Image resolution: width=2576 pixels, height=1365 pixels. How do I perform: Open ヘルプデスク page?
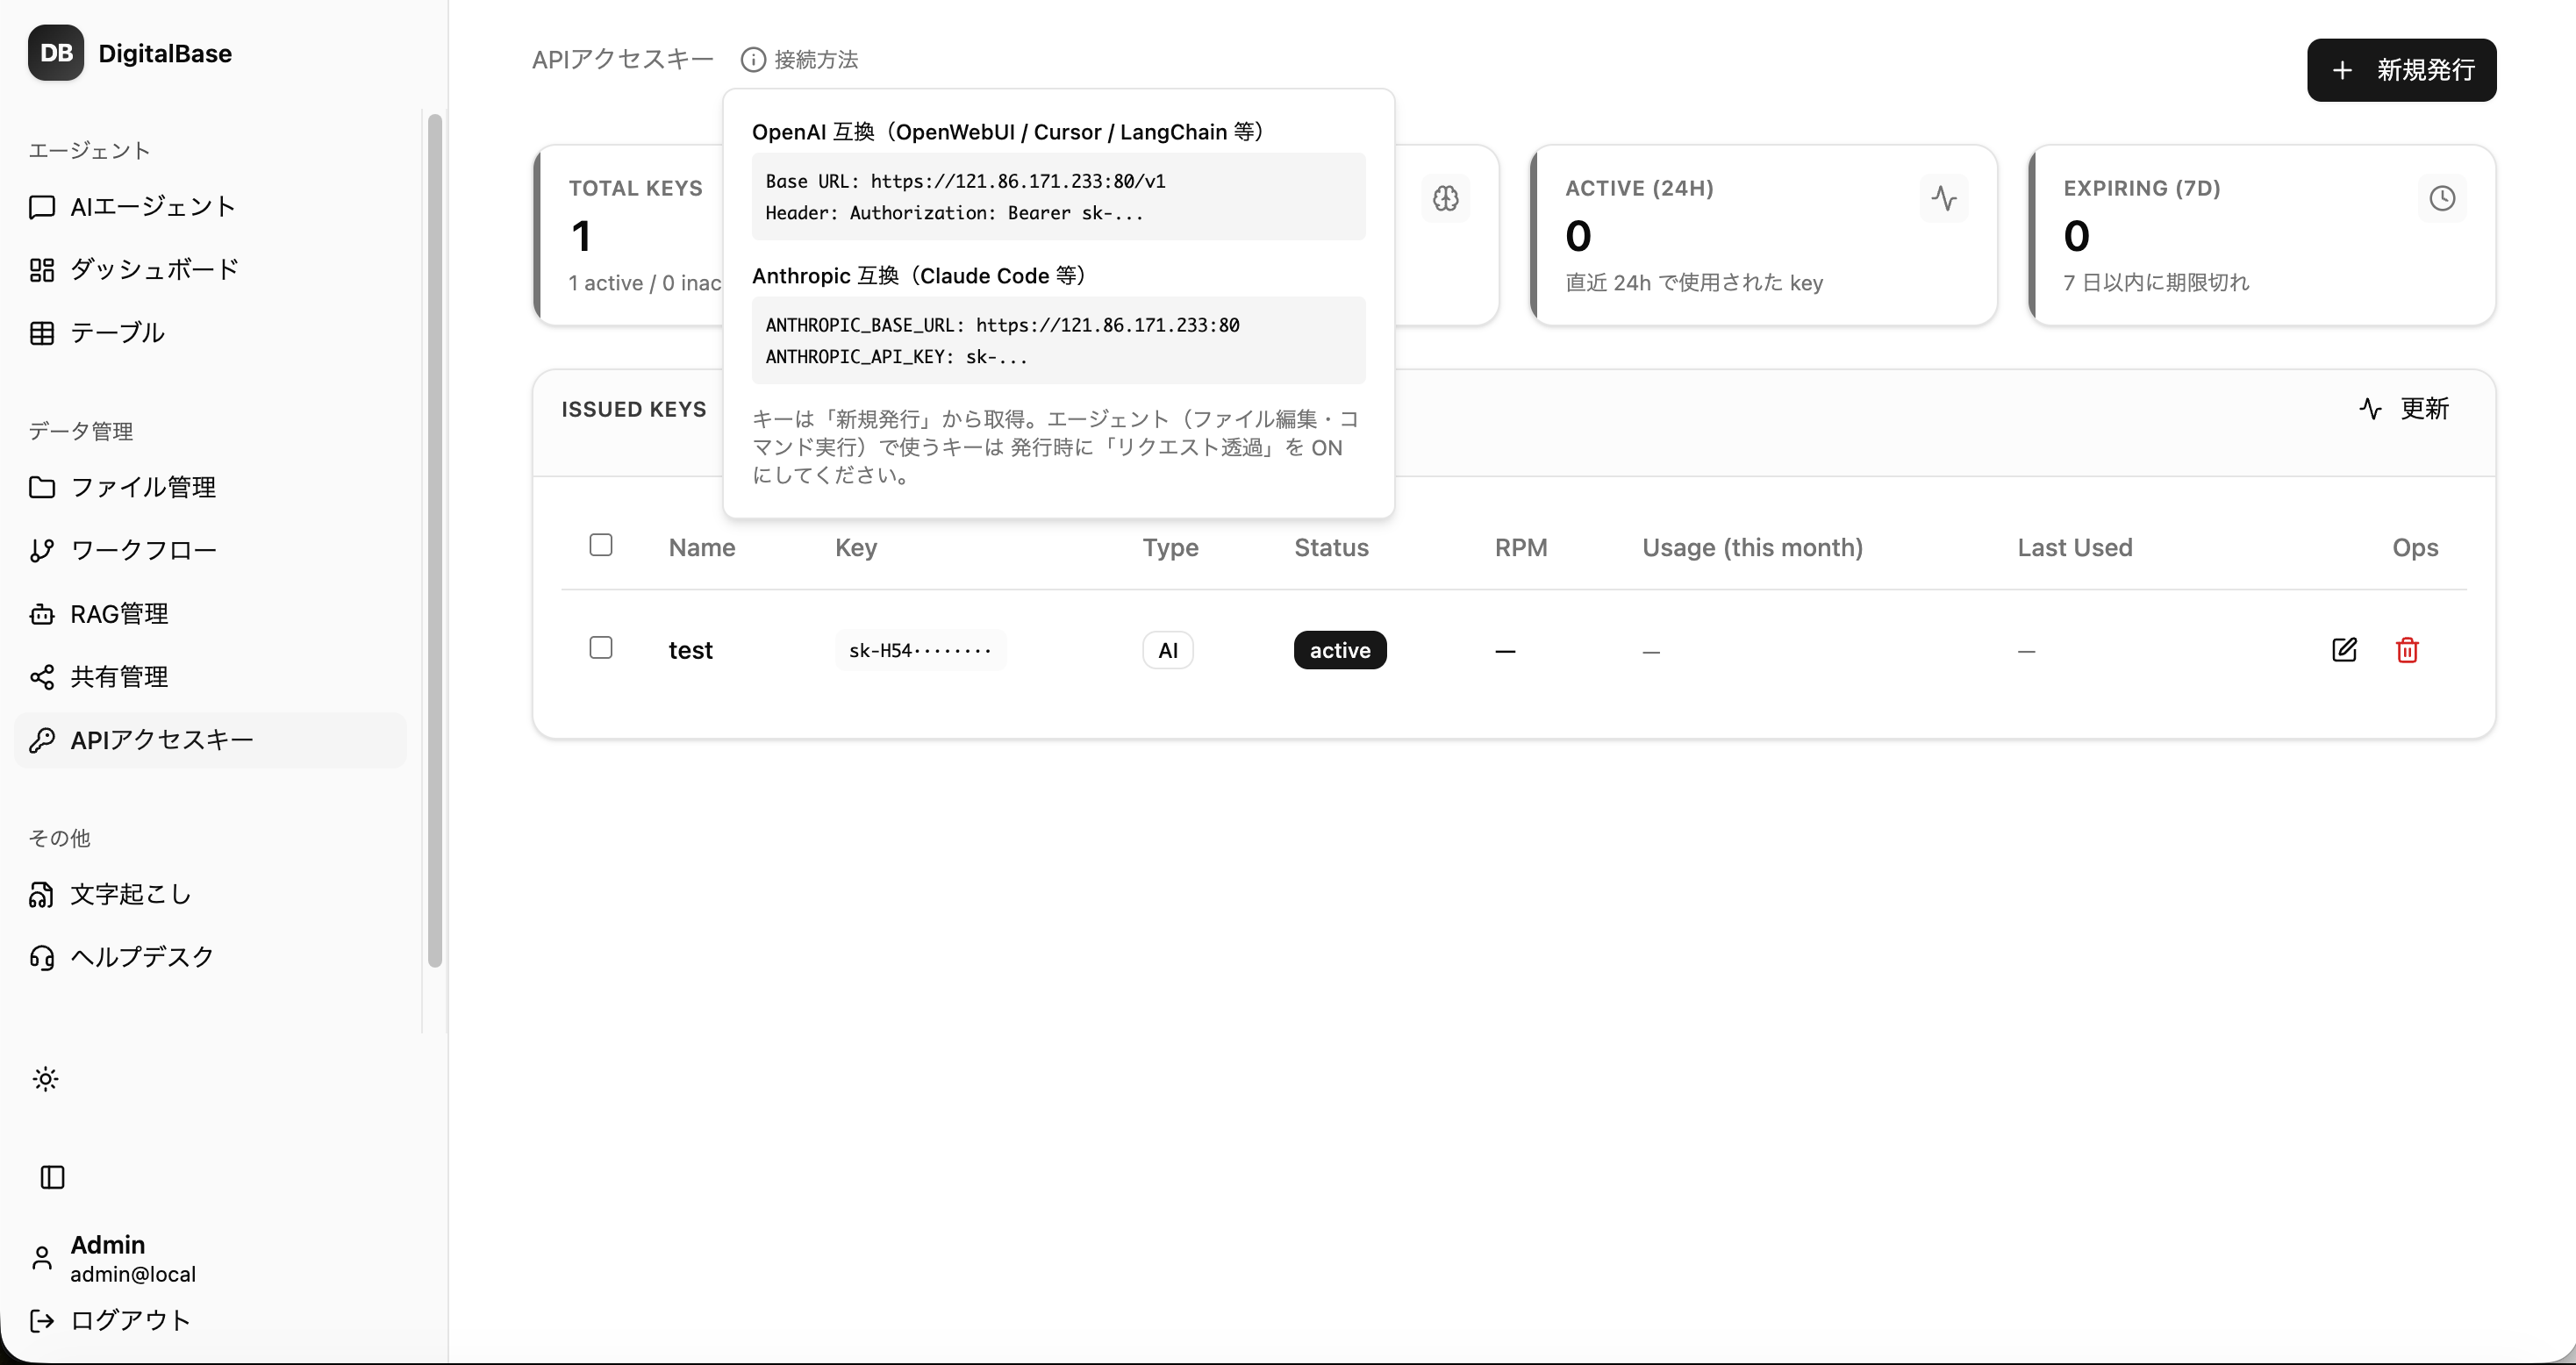click(x=210, y=957)
